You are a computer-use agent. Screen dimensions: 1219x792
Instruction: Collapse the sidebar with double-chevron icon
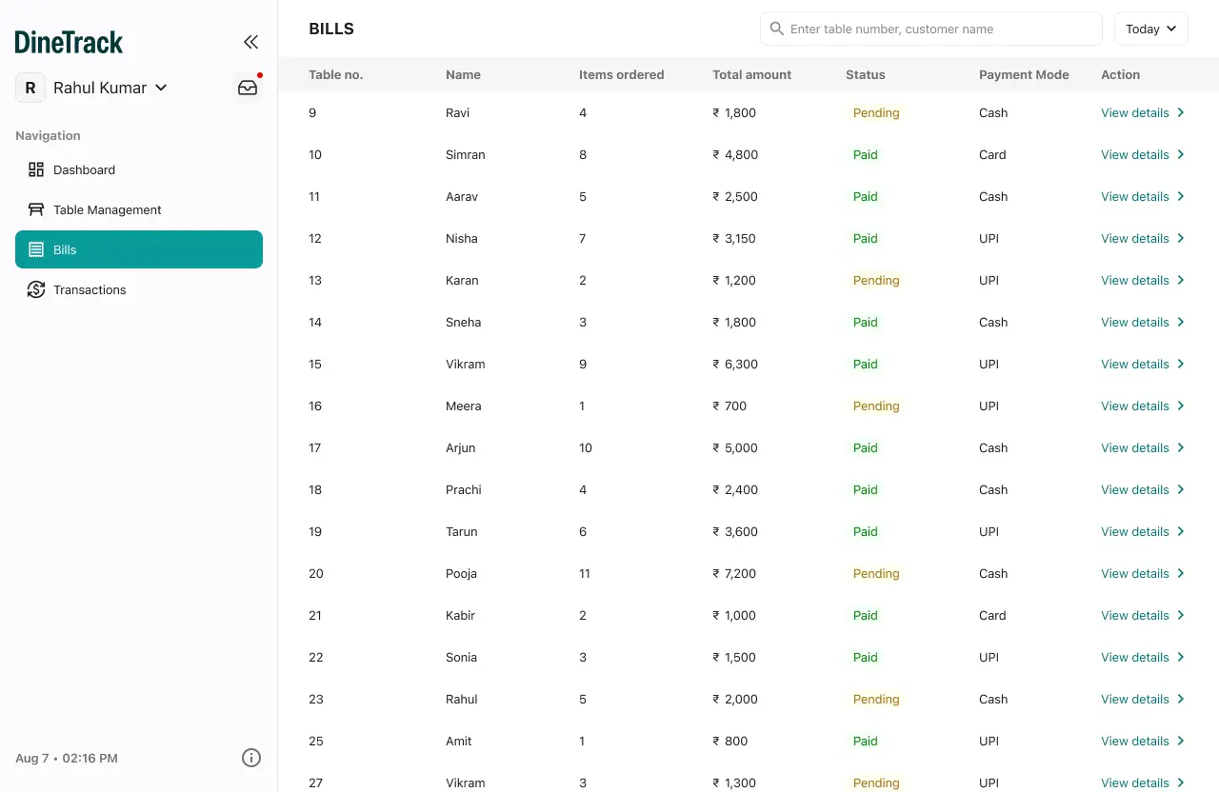pyautogui.click(x=250, y=42)
